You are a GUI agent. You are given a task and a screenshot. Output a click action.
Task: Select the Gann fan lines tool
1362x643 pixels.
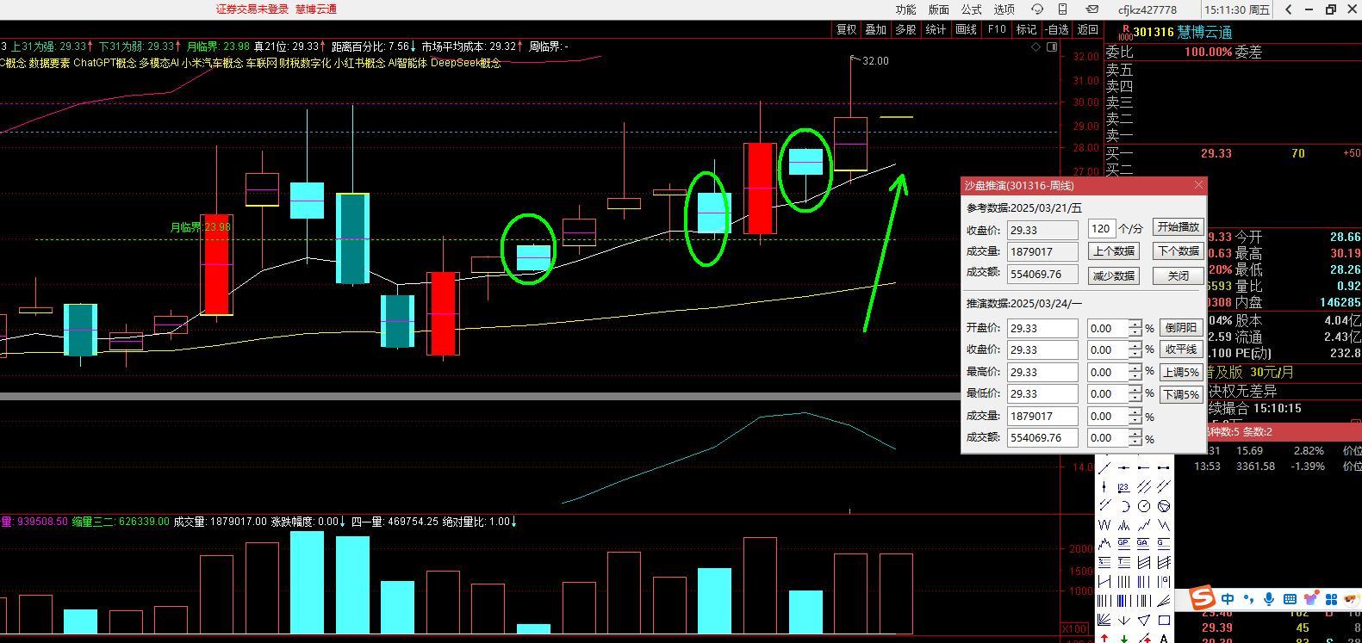point(1104,620)
